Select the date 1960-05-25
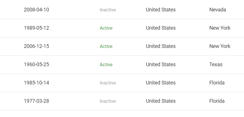244x117 pixels. [36, 64]
